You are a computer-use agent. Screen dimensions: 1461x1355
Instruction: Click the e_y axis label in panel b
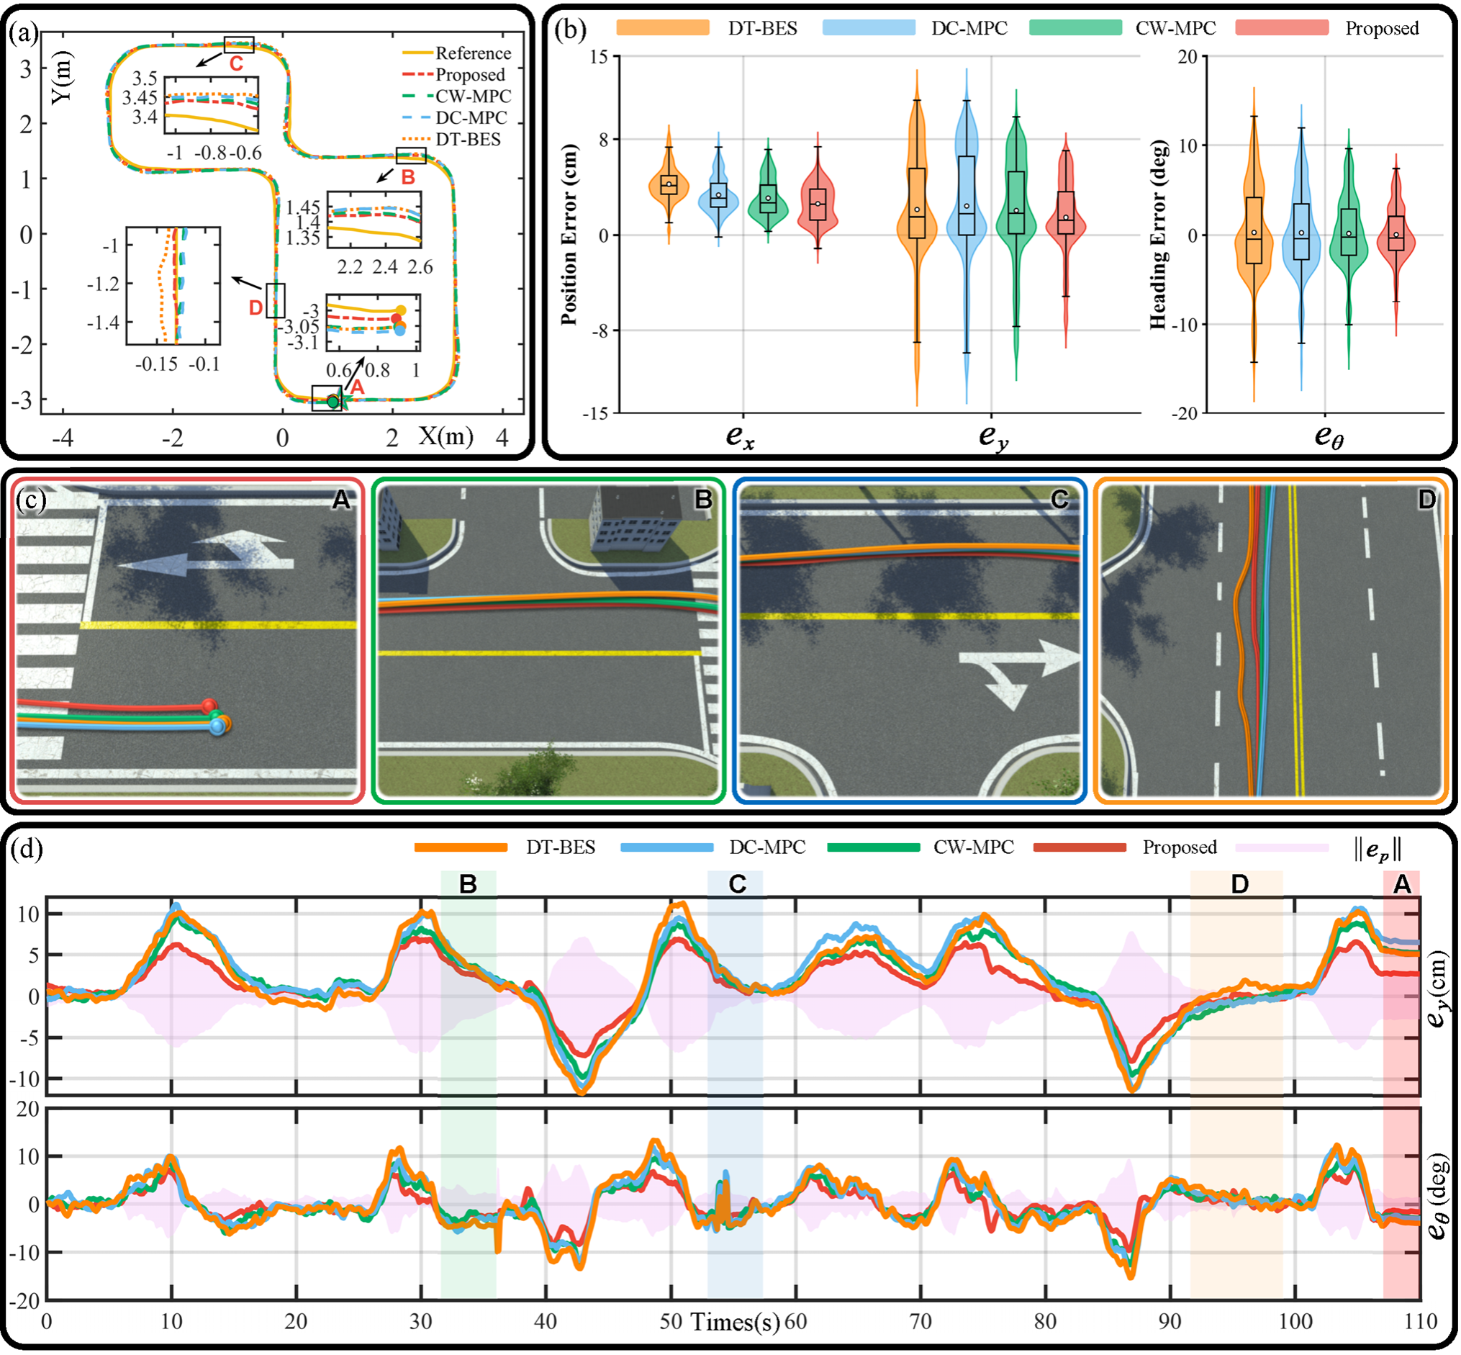(993, 437)
